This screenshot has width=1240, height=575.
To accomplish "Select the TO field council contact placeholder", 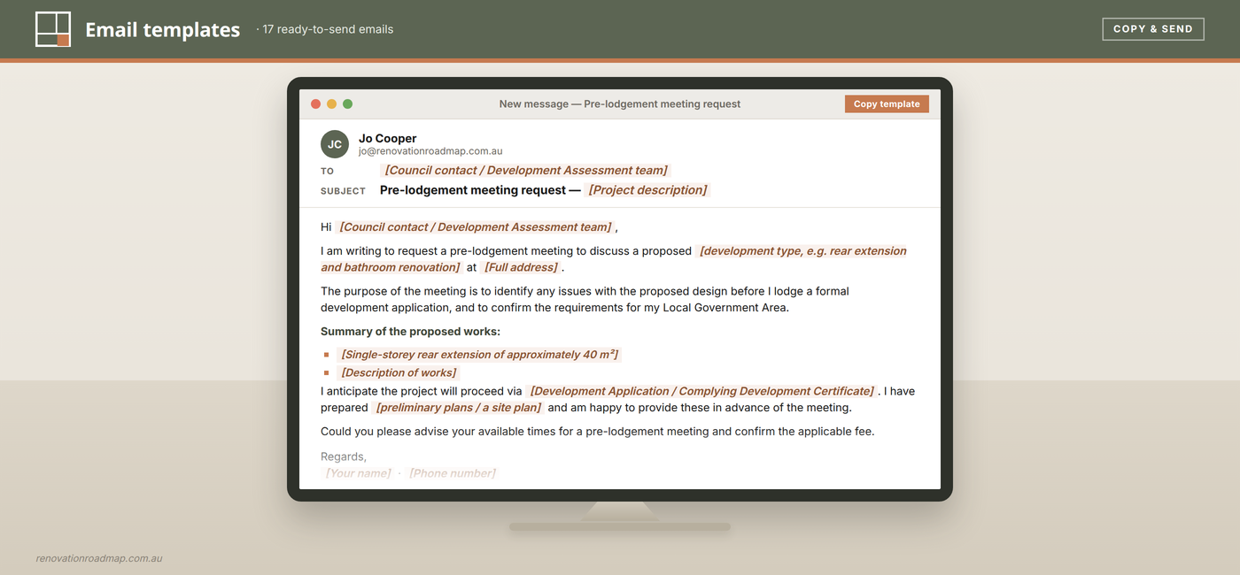I will (x=525, y=170).
